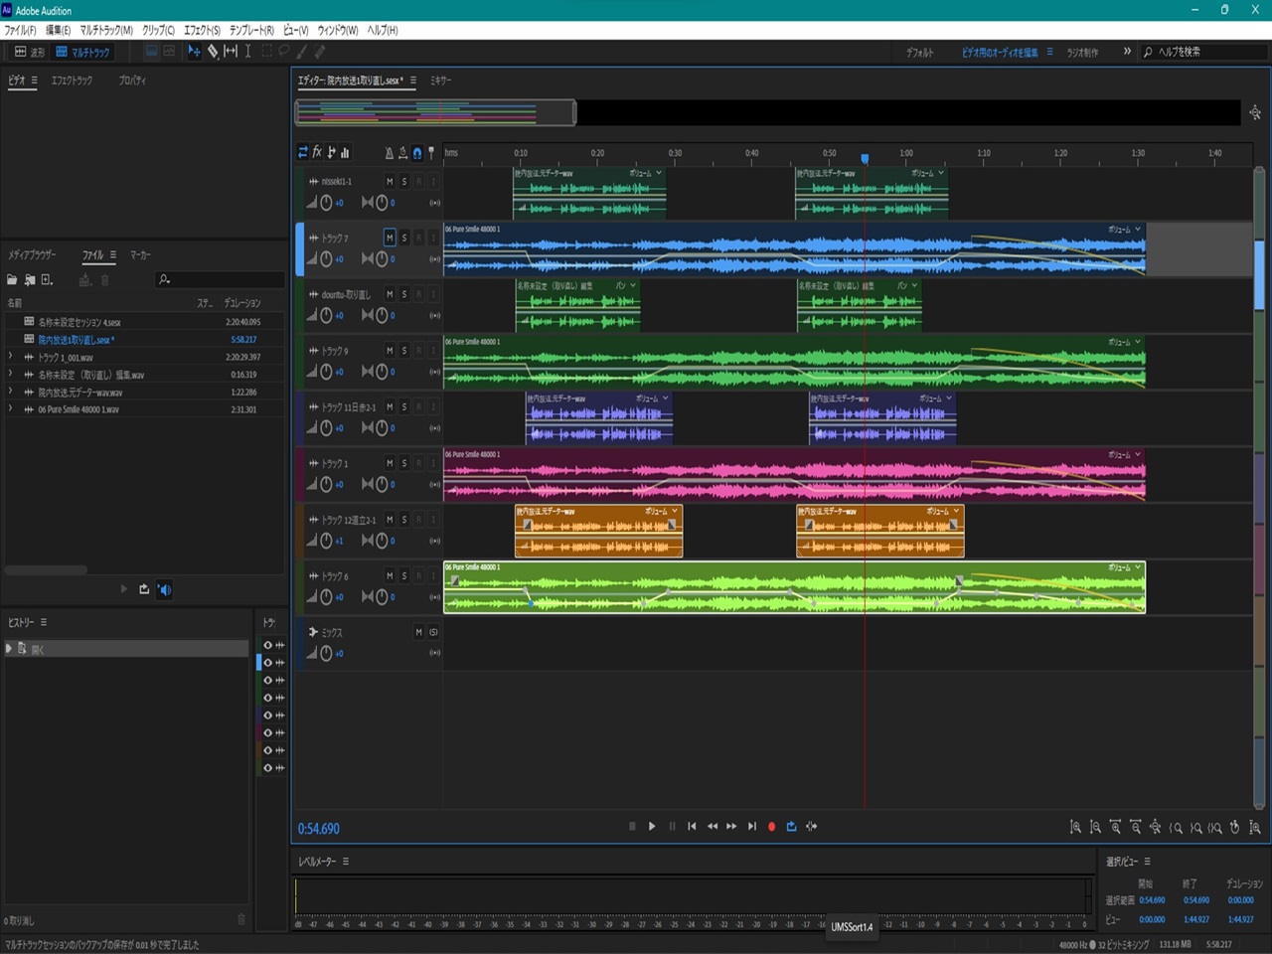The height and width of the screenshot is (954, 1272).
Task: Click the red Record button
Action: [771, 827]
